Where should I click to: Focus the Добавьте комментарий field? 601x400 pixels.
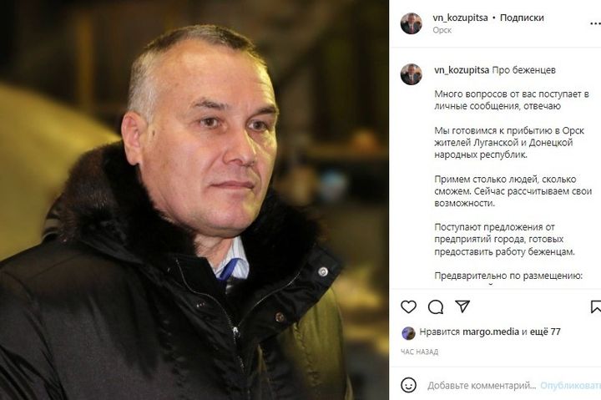point(482,386)
